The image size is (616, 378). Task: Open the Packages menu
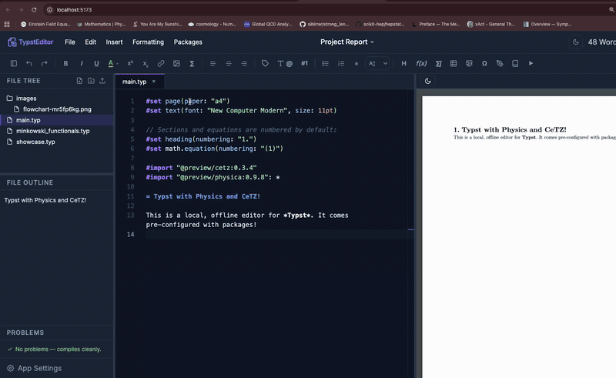(x=188, y=42)
